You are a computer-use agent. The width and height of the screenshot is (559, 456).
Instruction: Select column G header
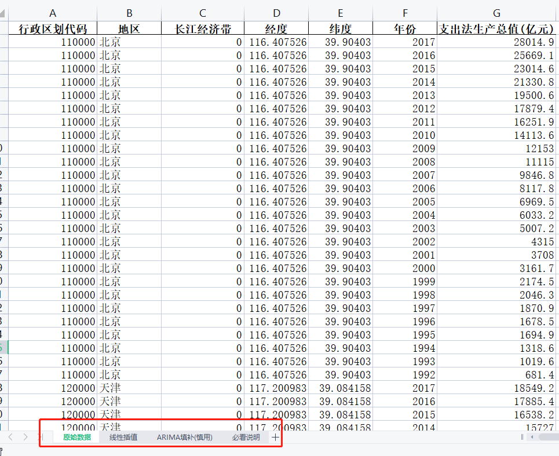click(x=496, y=13)
